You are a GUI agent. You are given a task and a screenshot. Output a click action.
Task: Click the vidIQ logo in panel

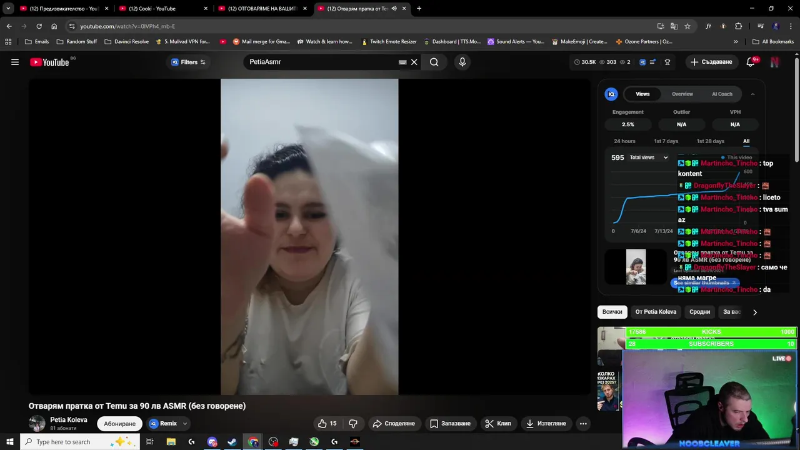coord(611,94)
